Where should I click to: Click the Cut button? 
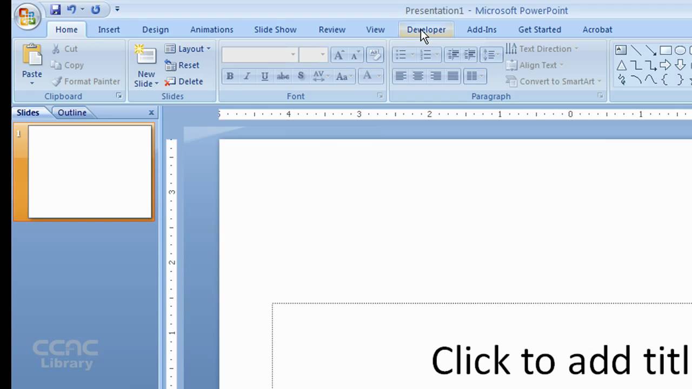click(x=65, y=49)
